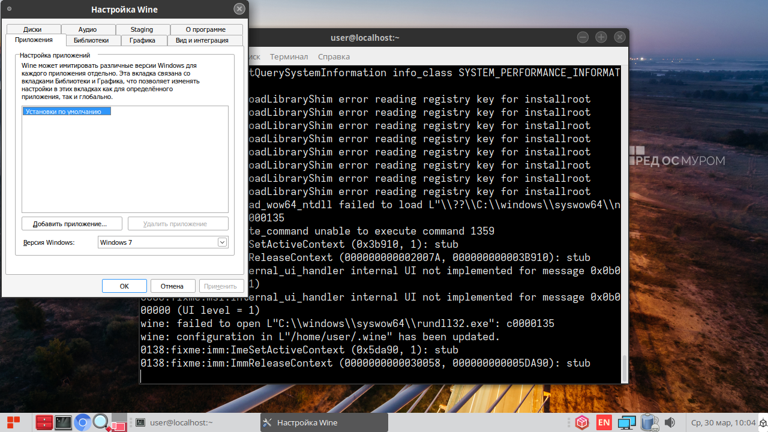Open the Справка menu in terminal window
This screenshot has width=768, height=432.
[334, 56]
